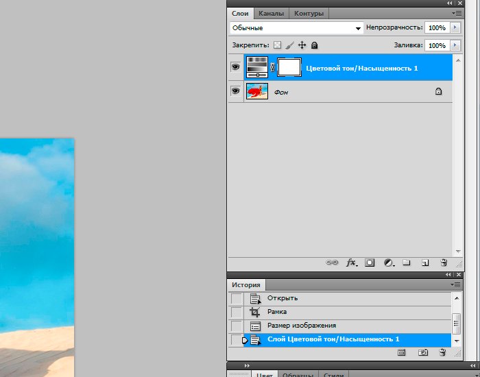Create new document from current history state
Screen dimensions: 480x377
click(402, 352)
